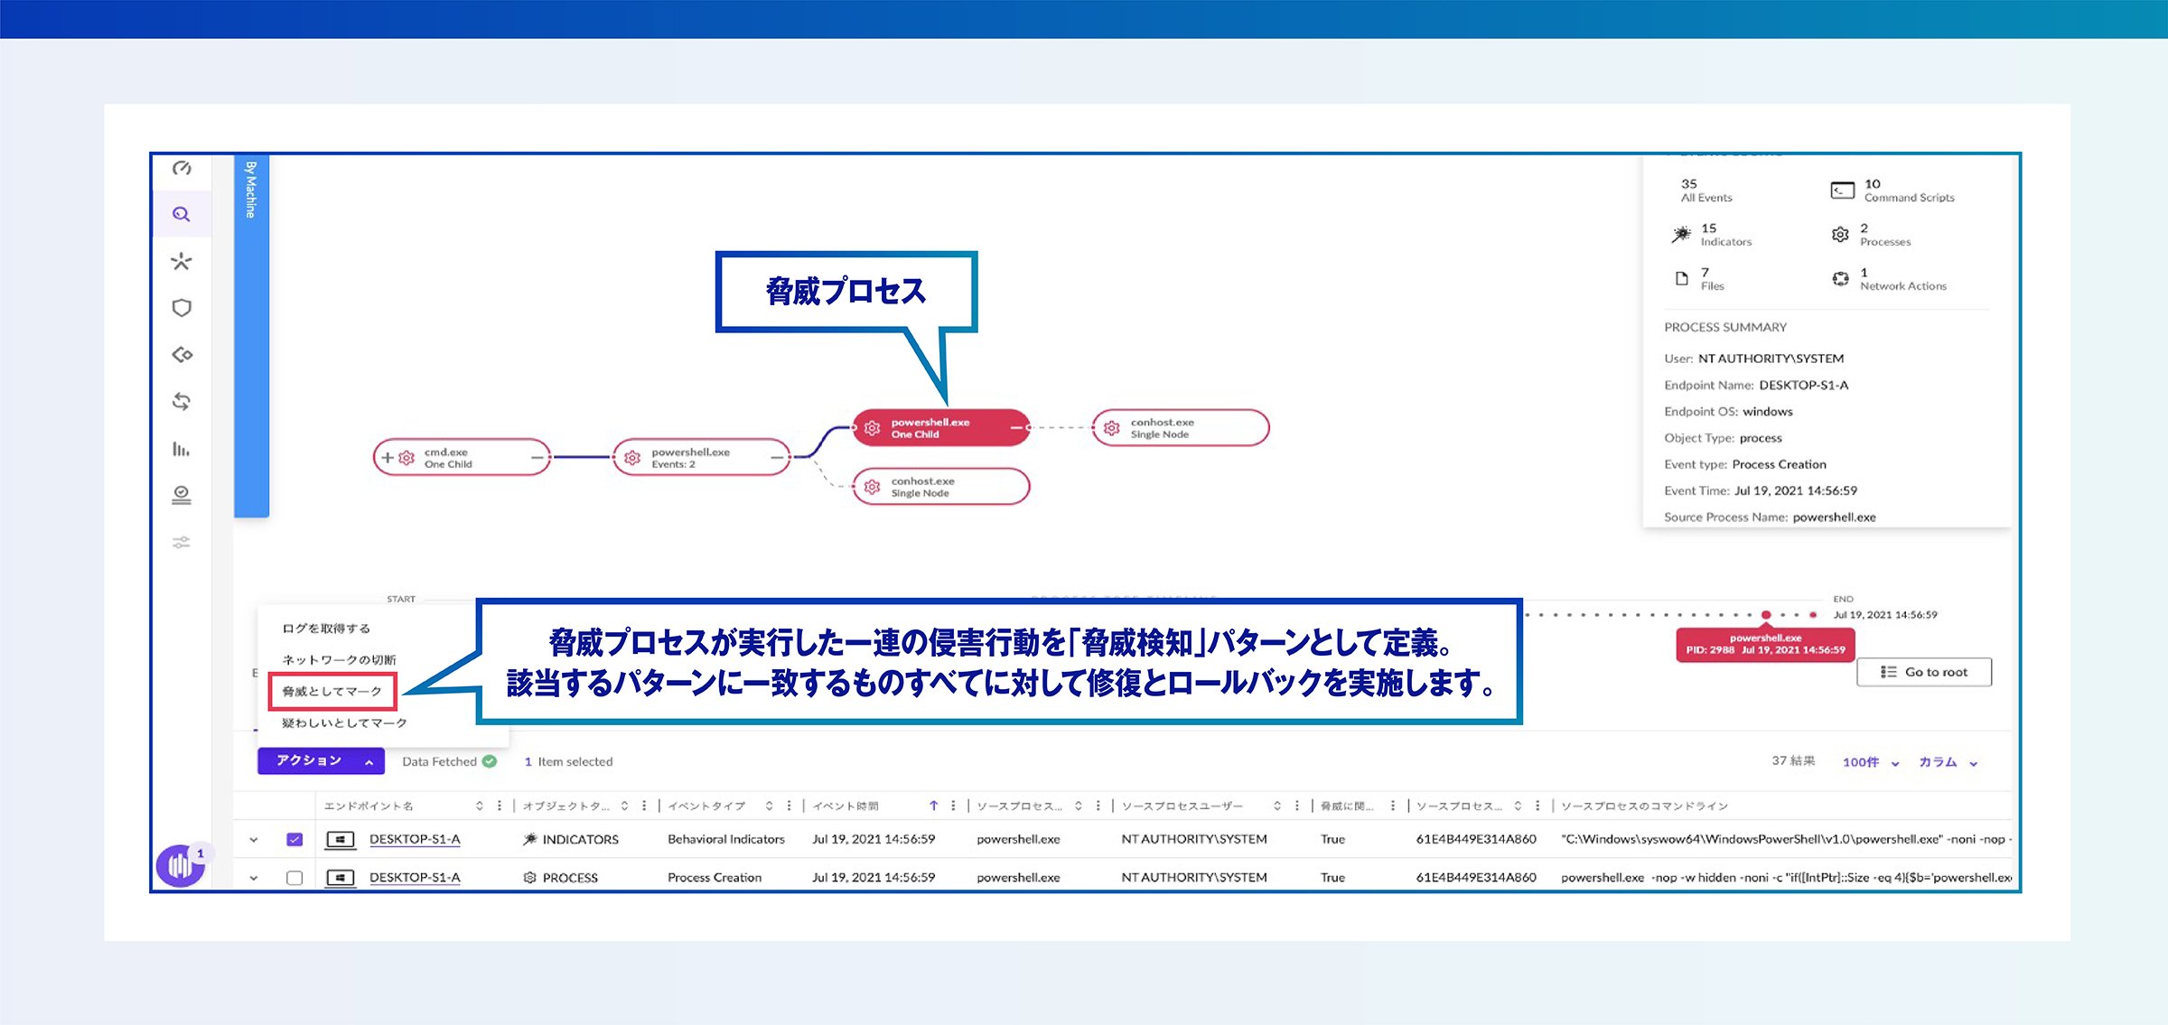
Task: Open the 100件 page size dropdown
Action: pos(1870,762)
